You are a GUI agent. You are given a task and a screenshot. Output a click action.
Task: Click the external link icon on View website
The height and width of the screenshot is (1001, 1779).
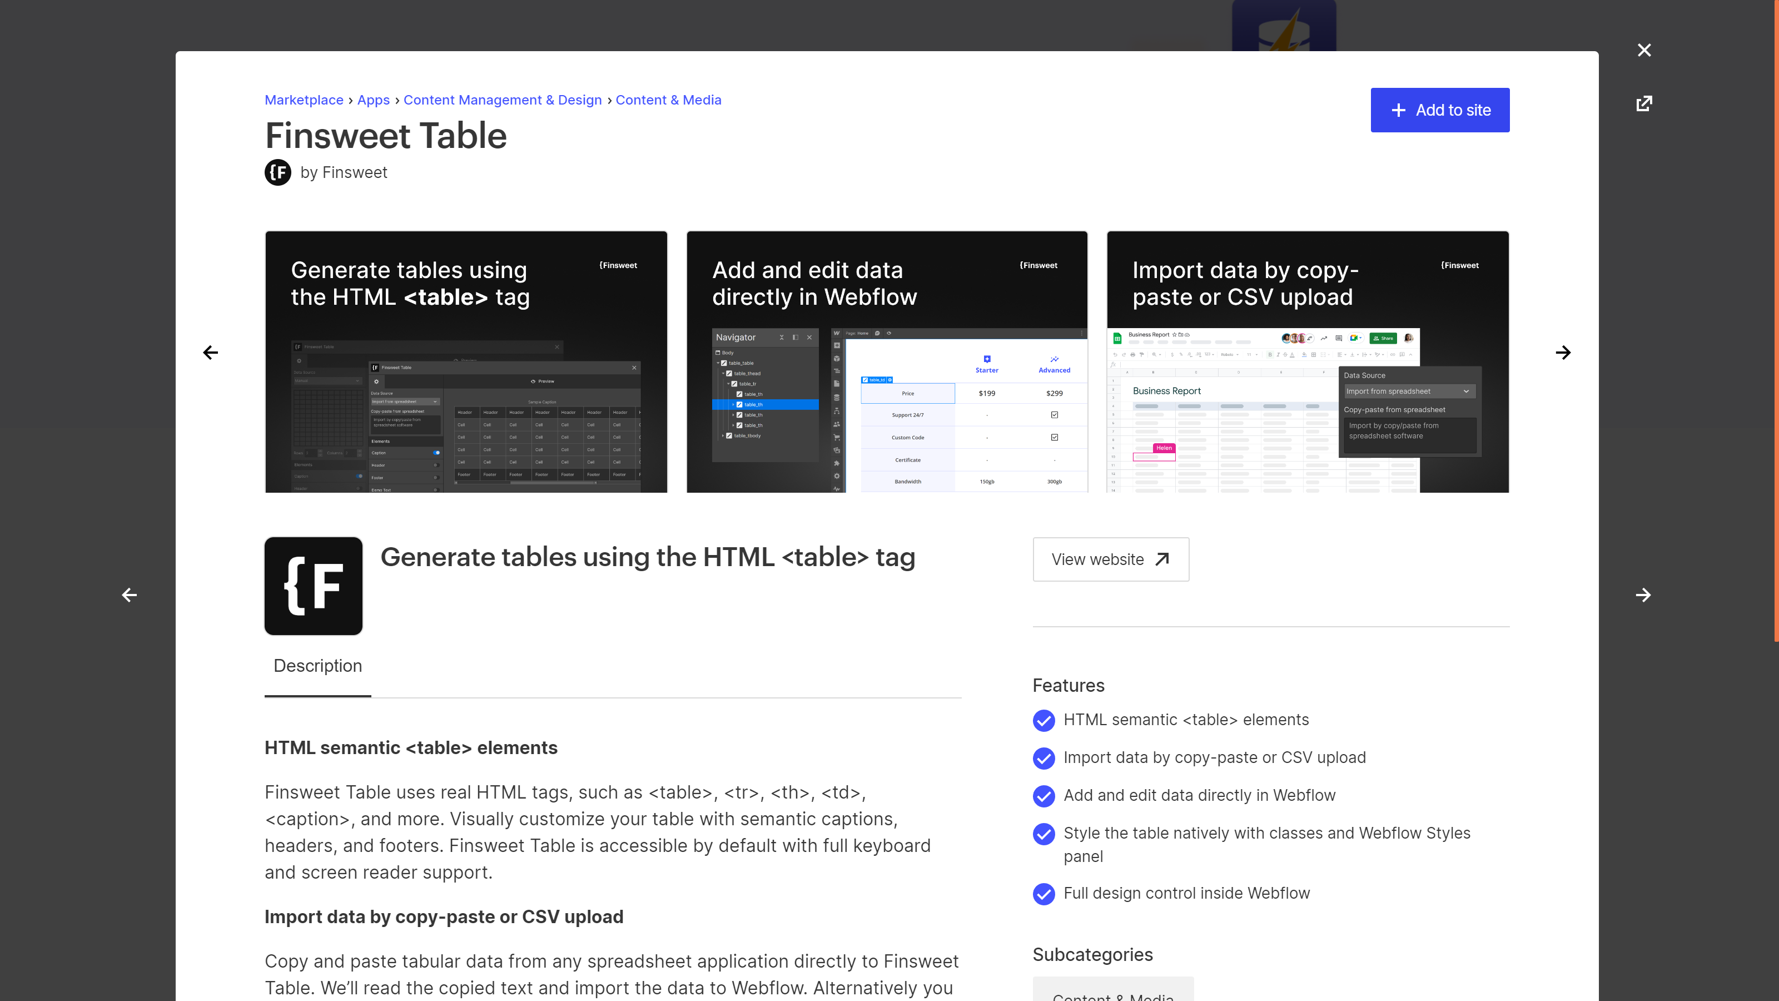click(1162, 558)
